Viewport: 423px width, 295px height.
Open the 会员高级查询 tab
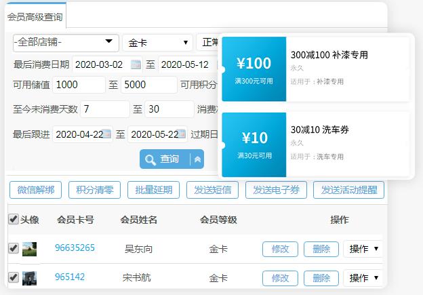[x=35, y=16]
